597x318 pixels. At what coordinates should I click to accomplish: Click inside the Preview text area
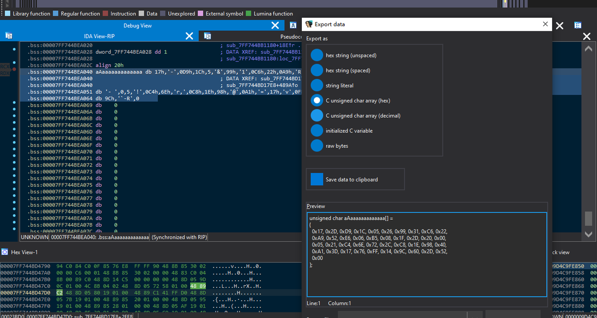(427, 255)
